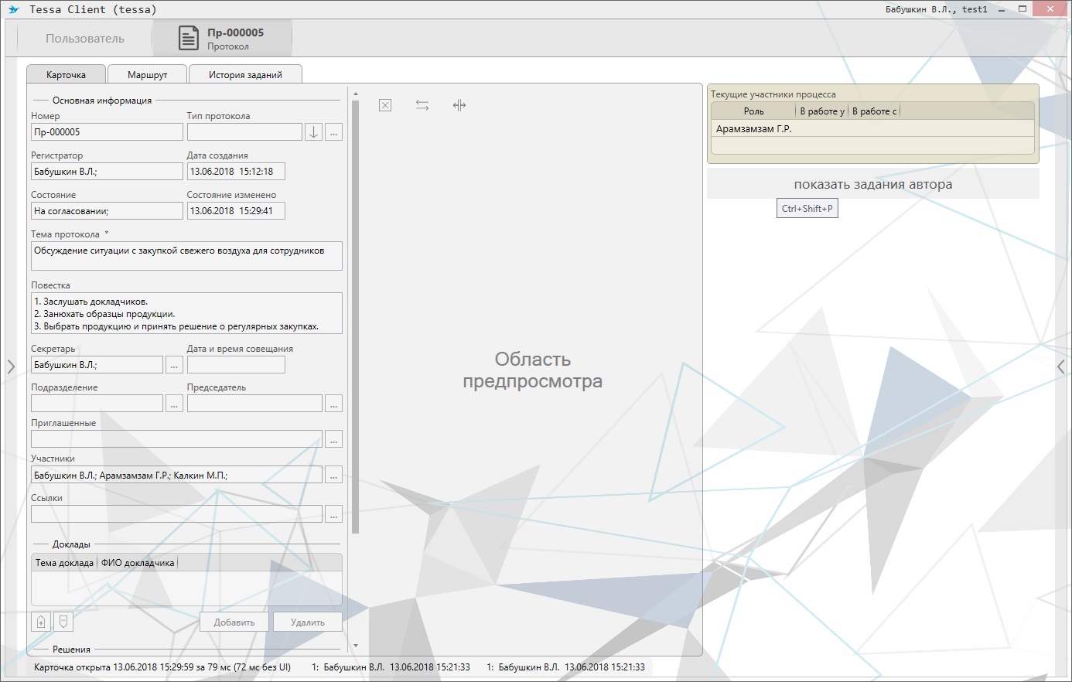Expand the left side panel arrow
Viewport: 1072px width, 682px height.
click(x=11, y=367)
